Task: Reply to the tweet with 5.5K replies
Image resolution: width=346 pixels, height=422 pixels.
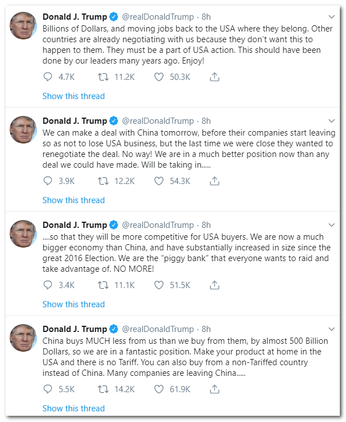Action: tap(48, 389)
